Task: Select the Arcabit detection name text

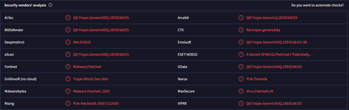Action: 272,18
